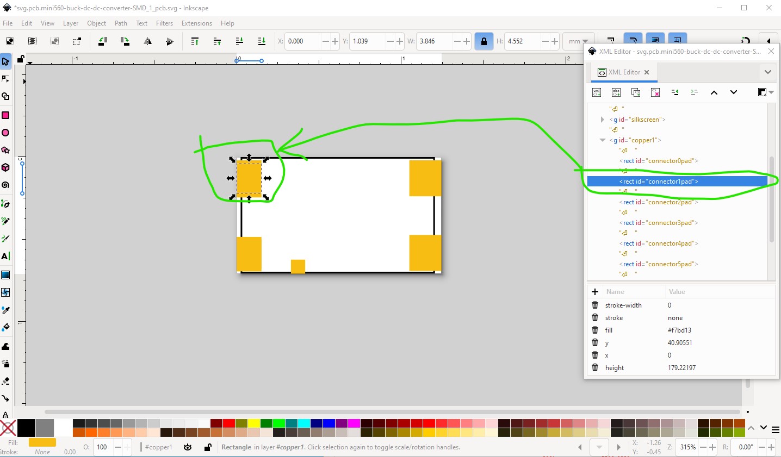781x457 pixels.
Task: Open the mm units dropdown
Action: pos(578,41)
